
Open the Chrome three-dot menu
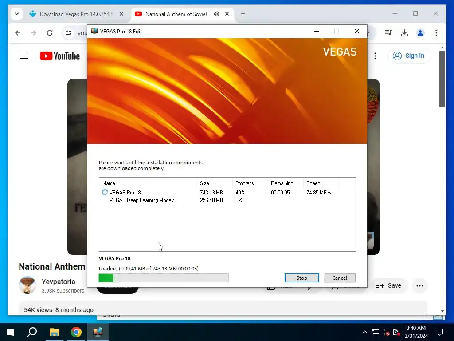click(x=436, y=33)
